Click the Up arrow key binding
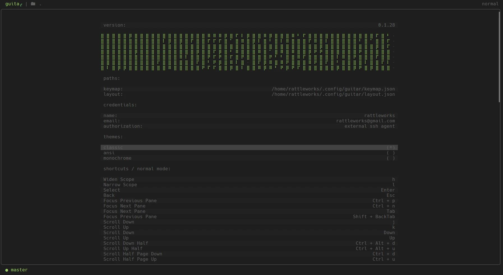 392,238
